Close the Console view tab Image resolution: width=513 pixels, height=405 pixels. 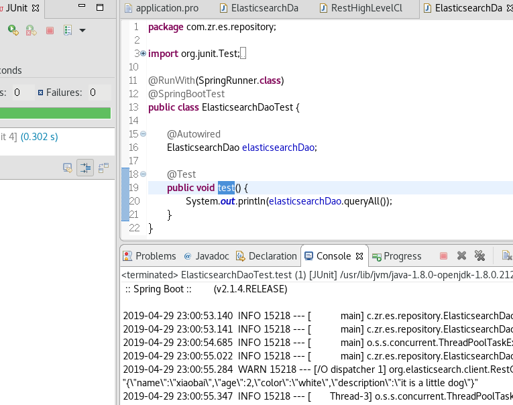click(x=359, y=256)
